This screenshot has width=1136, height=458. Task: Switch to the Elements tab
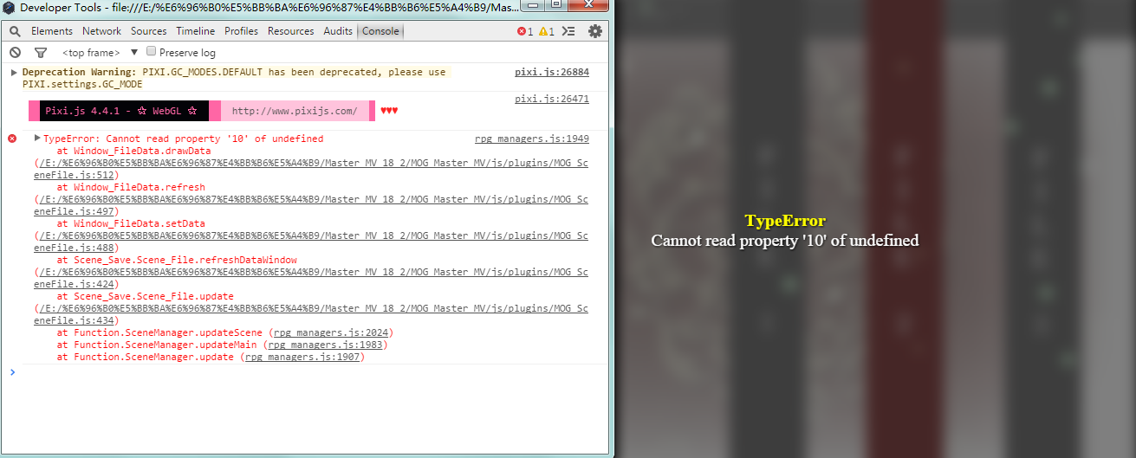(x=52, y=31)
